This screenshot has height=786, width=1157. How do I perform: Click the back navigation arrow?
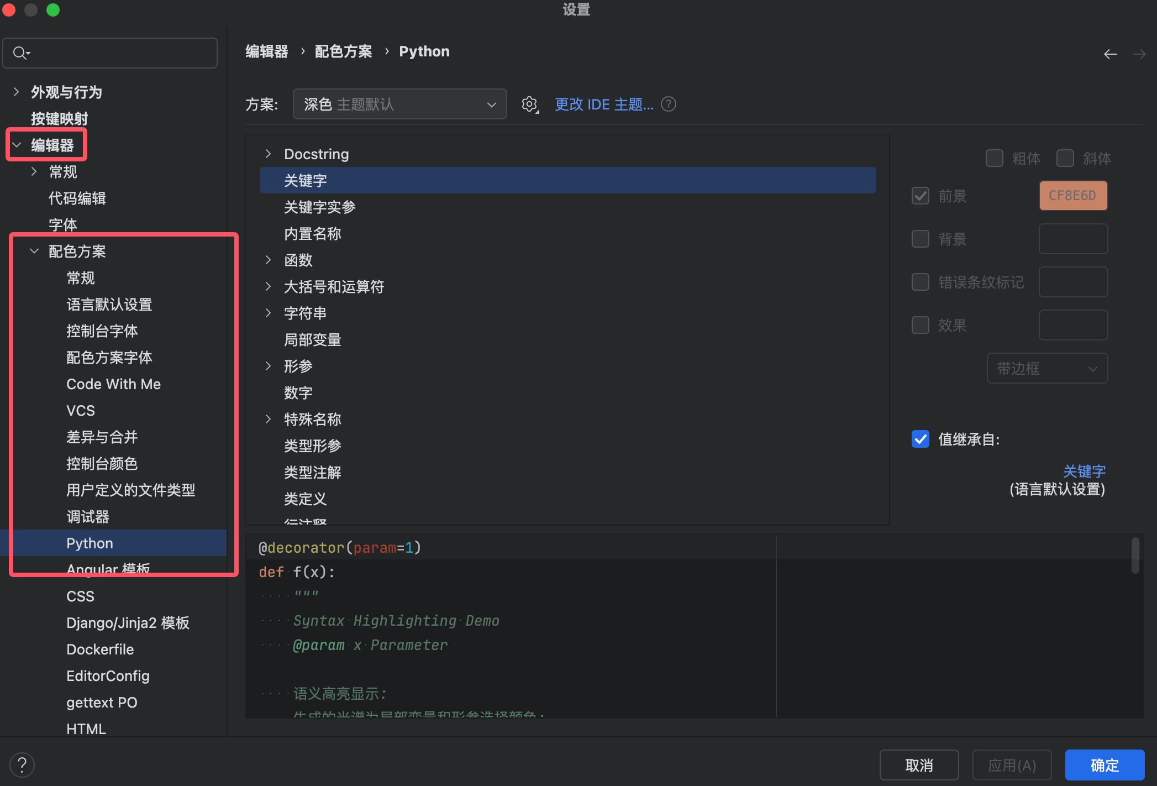point(1110,54)
